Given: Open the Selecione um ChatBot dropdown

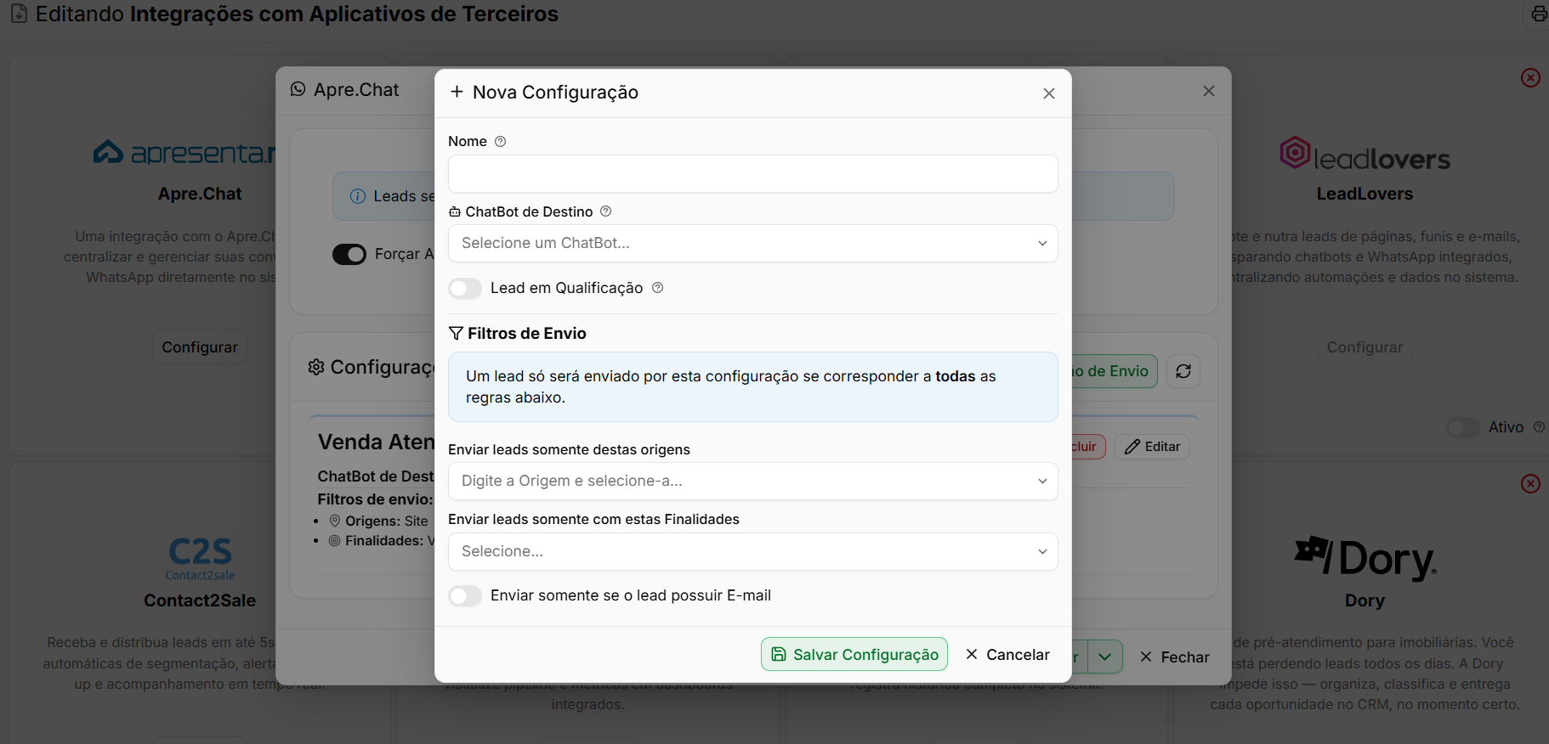Looking at the screenshot, I should [753, 244].
